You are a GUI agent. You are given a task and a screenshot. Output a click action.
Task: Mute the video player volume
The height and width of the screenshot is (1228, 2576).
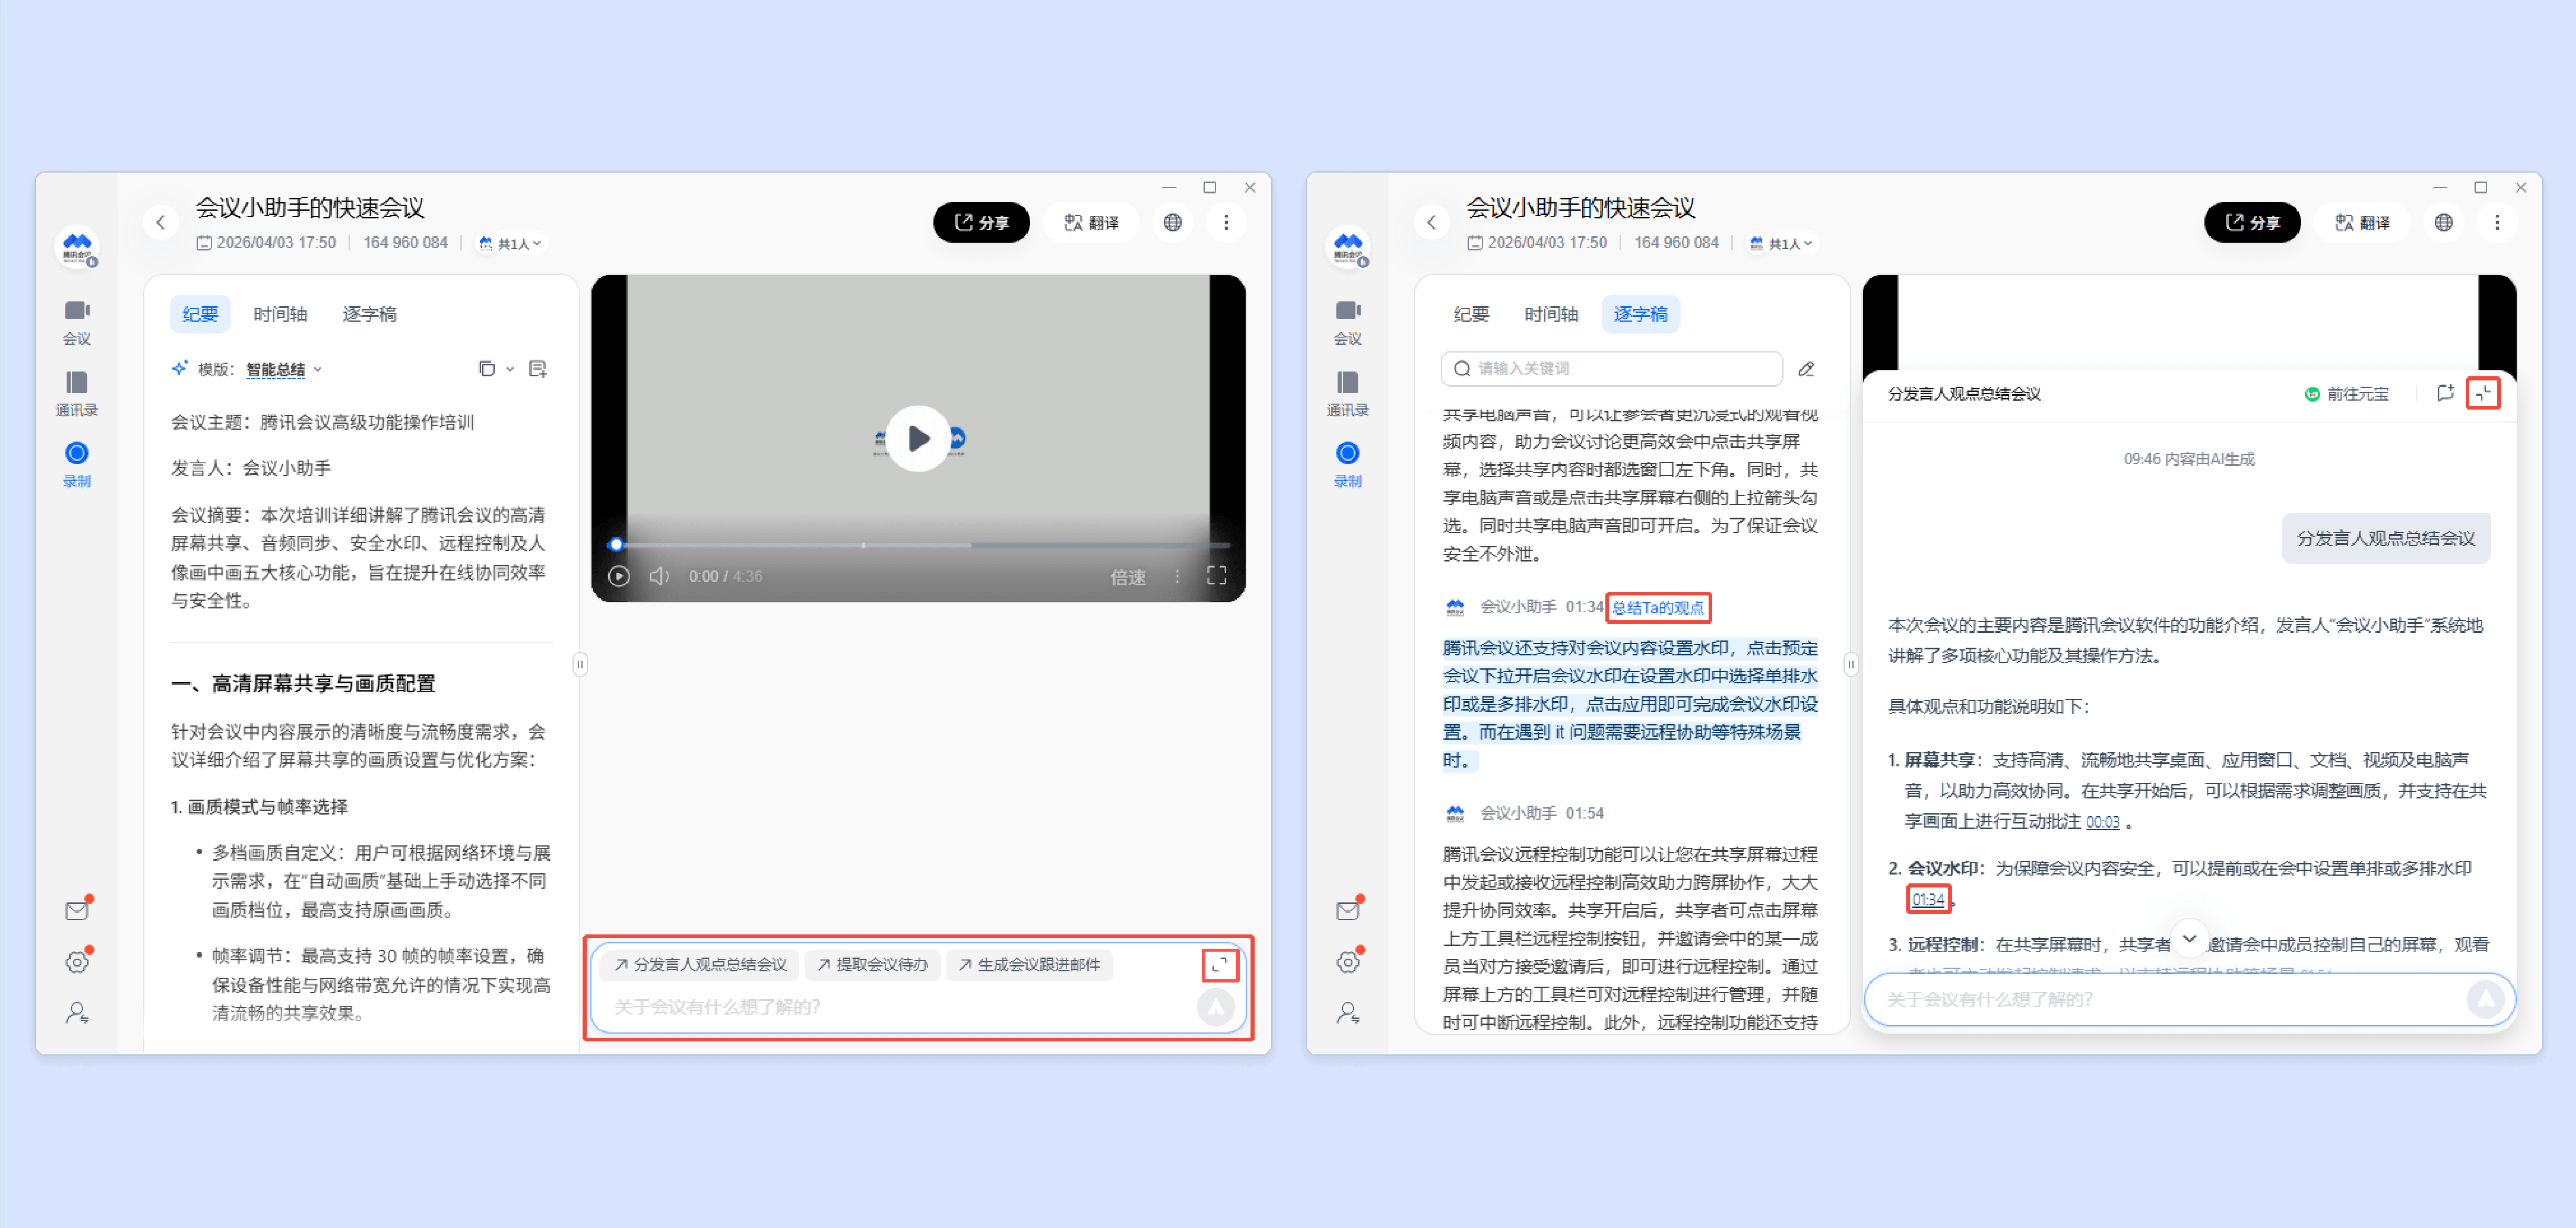(x=659, y=575)
